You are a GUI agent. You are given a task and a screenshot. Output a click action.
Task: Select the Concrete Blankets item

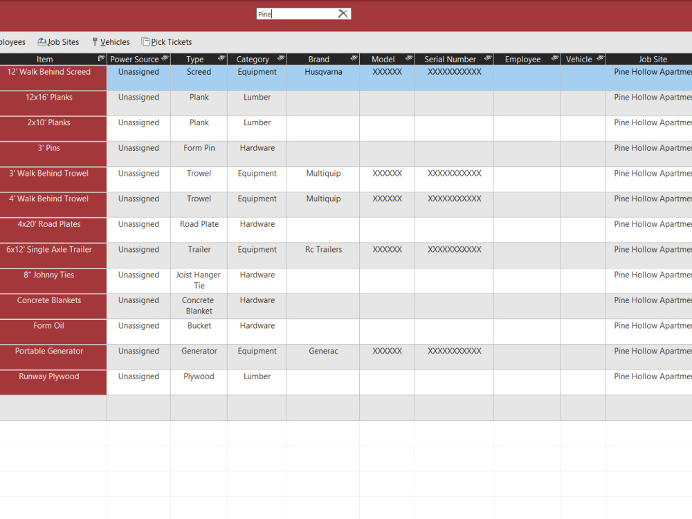pos(53,307)
